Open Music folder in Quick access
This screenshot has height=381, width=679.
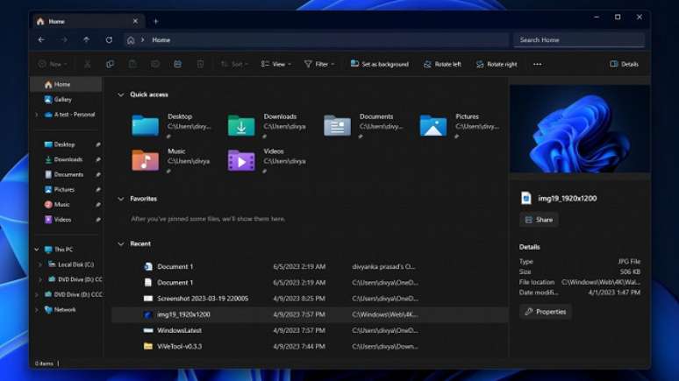pos(171,160)
